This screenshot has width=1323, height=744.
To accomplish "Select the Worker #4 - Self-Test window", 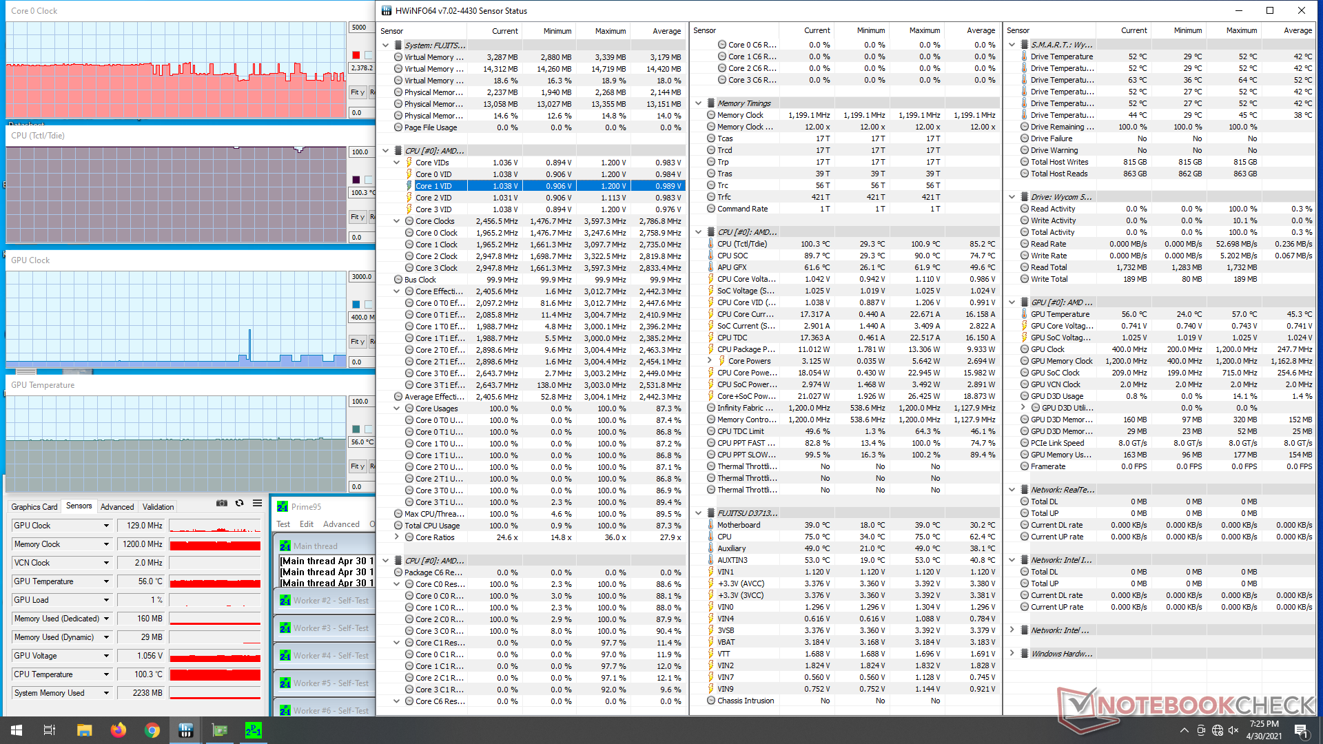I will click(325, 656).
